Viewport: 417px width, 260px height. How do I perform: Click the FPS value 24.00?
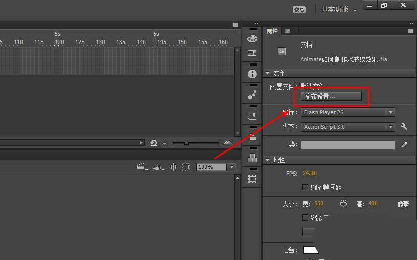tap(309, 174)
